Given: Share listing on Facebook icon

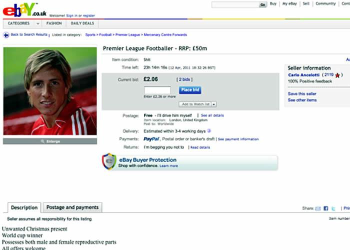Looking at the screenshot, I should (x=326, y=208).
